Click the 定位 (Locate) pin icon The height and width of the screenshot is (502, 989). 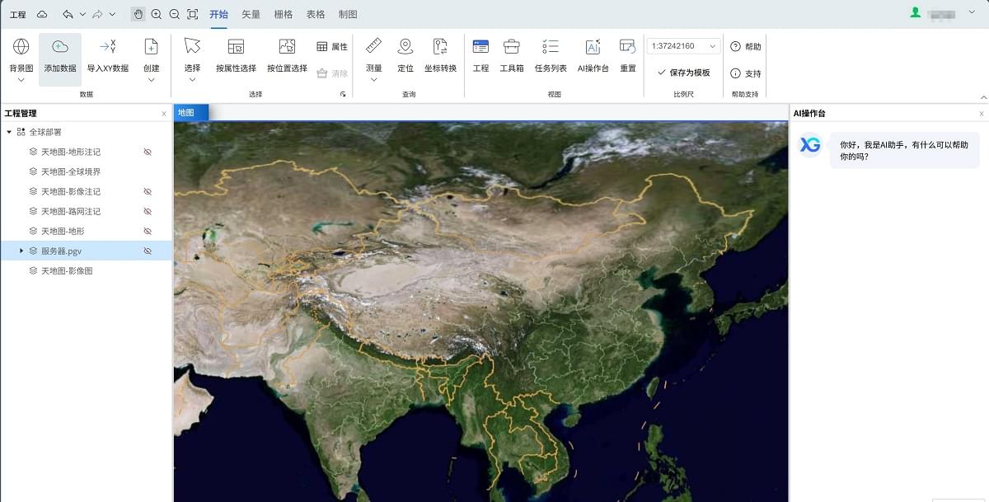405,47
